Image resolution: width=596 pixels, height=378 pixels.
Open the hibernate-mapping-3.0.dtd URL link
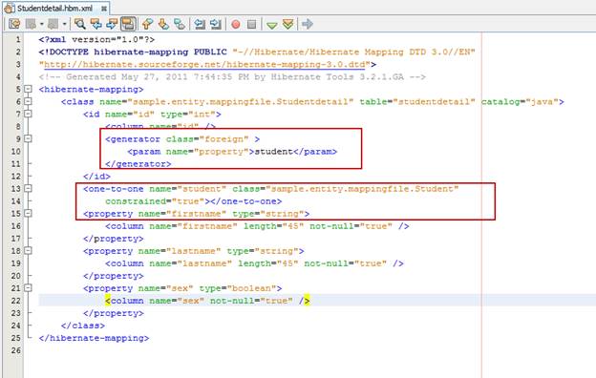point(204,64)
